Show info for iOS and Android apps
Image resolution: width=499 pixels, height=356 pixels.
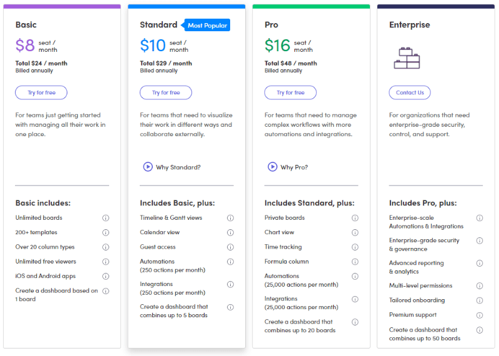click(x=105, y=276)
